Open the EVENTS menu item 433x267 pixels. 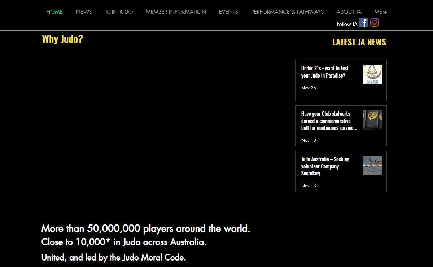click(228, 12)
